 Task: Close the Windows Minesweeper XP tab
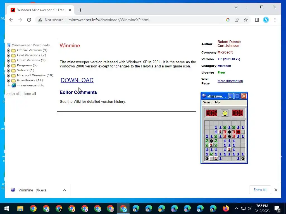(70, 10)
